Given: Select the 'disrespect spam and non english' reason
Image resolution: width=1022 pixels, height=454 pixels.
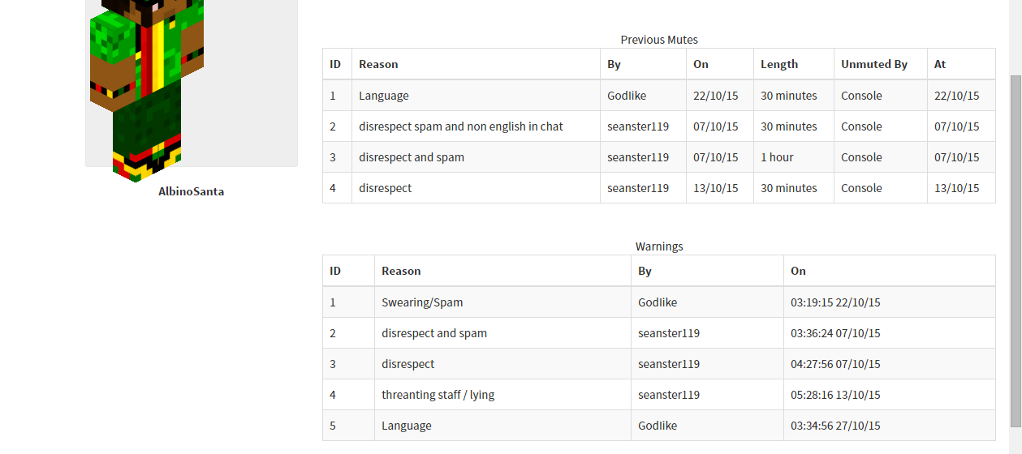Looking at the screenshot, I should point(460,126).
